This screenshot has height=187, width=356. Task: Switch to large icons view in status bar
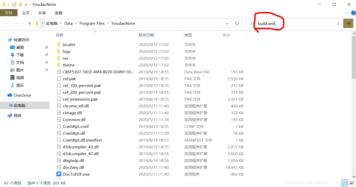(x=352, y=182)
